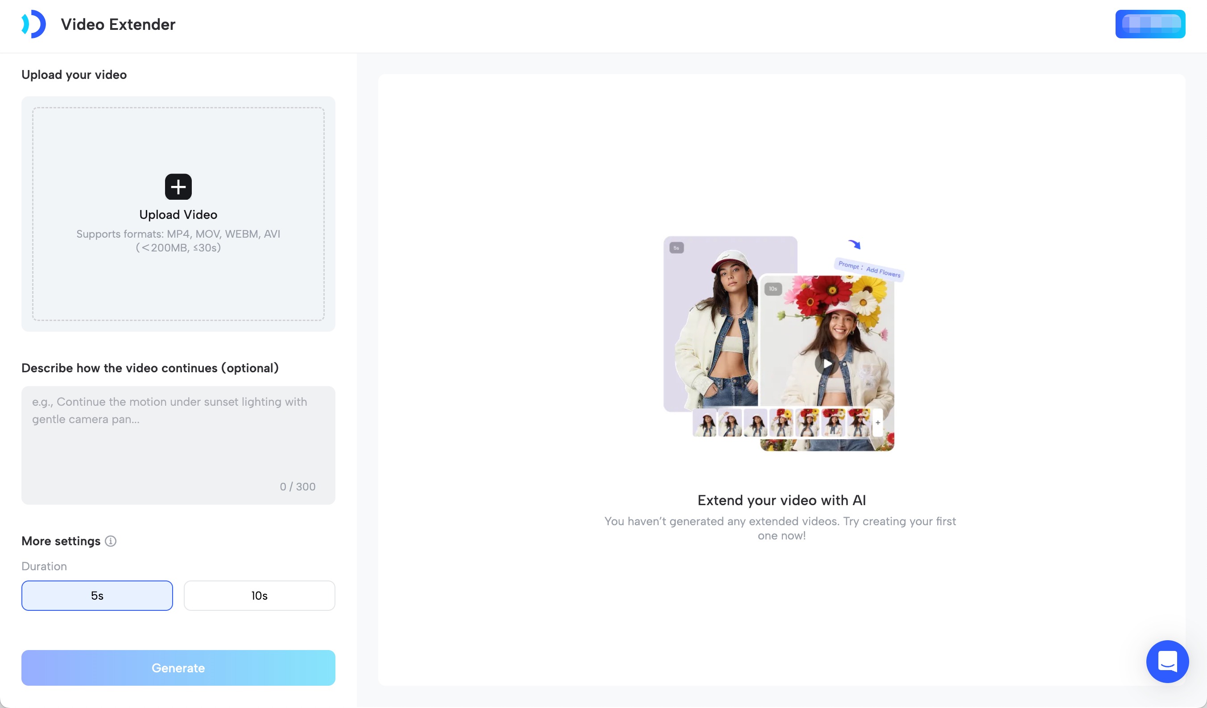Click the More settings info icon
This screenshot has width=1207, height=708.
pyautogui.click(x=111, y=541)
